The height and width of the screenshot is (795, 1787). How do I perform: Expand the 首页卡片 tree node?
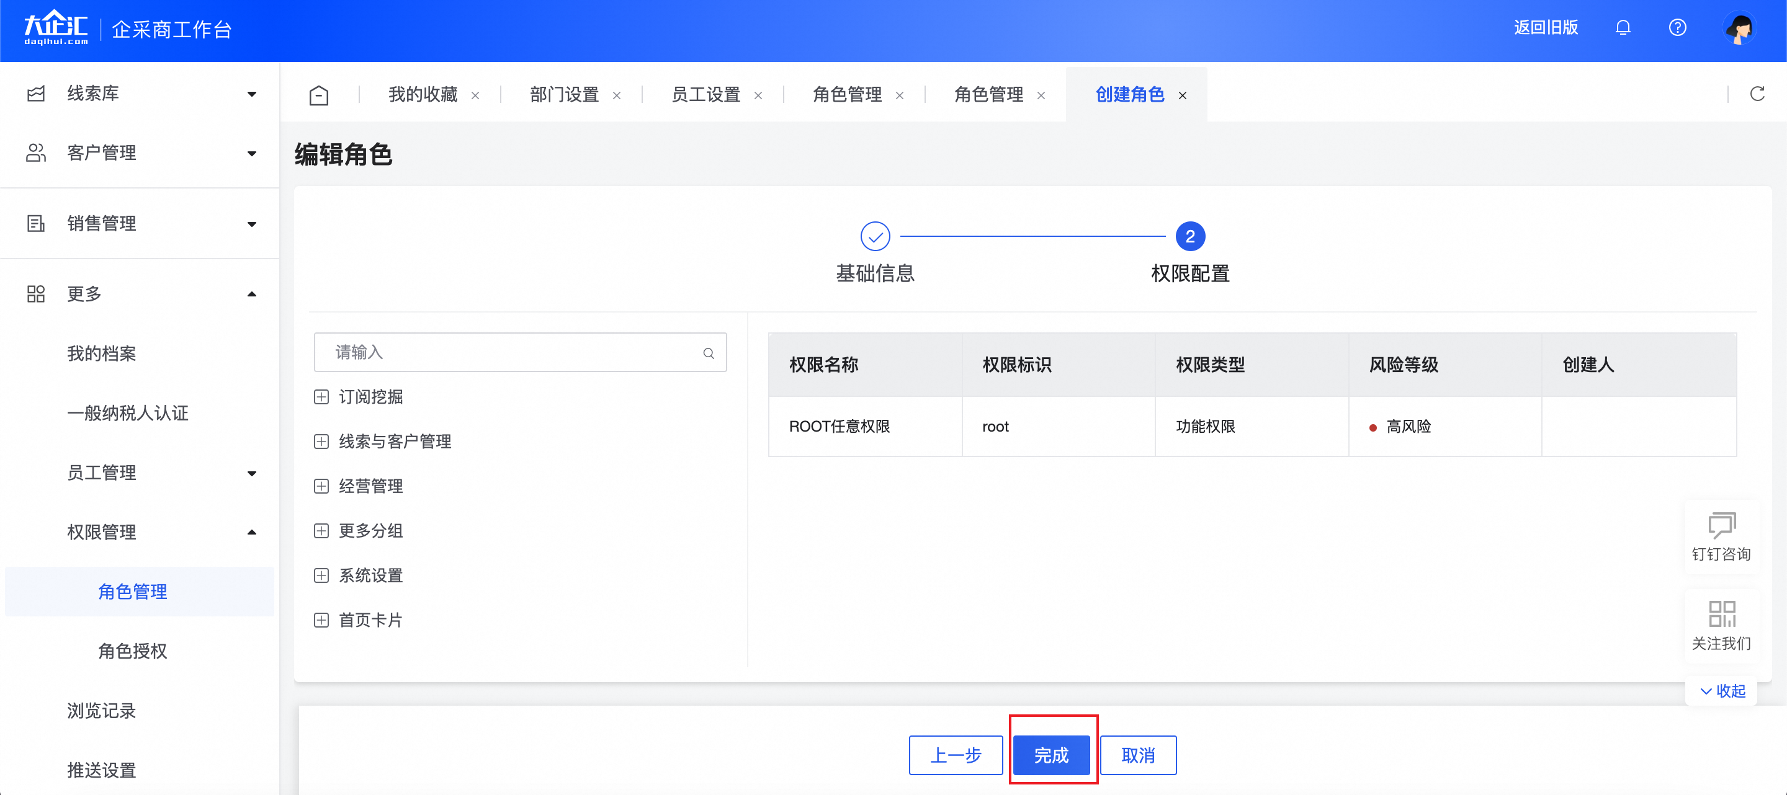[321, 620]
